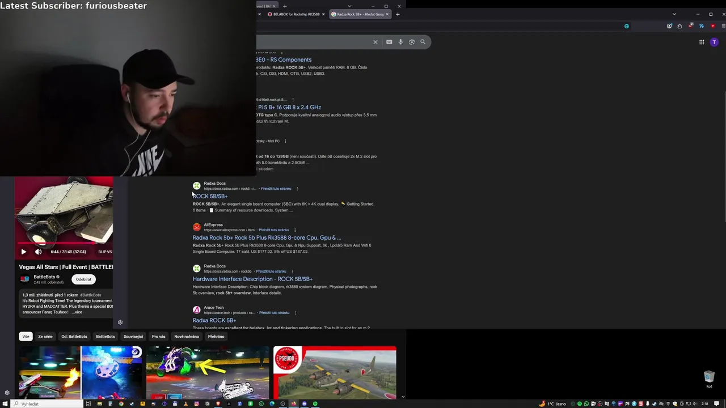Screen dimensions: 726x408
Task: Open options for Radxa Docs ROCK 5B result
Action: pyautogui.click(x=297, y=189)
